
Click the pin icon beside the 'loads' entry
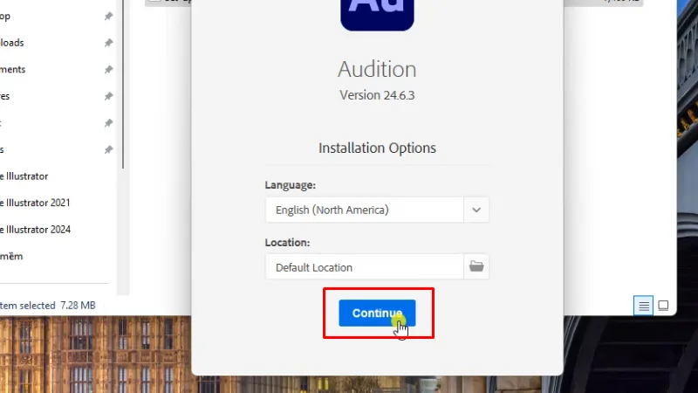click(x=108, y=43)
